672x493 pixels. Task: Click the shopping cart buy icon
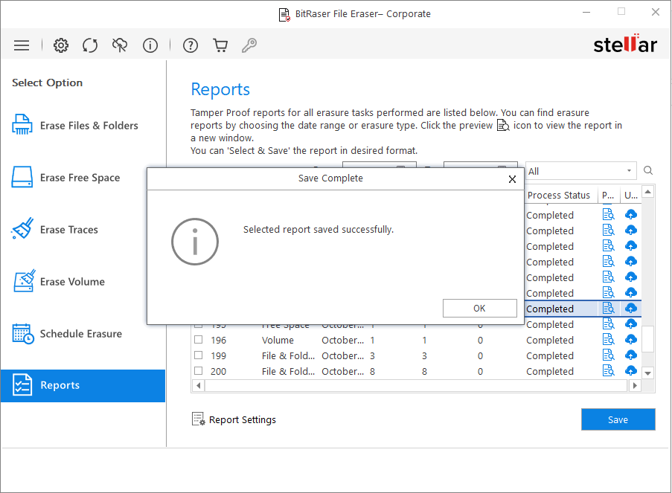point(220,45)
